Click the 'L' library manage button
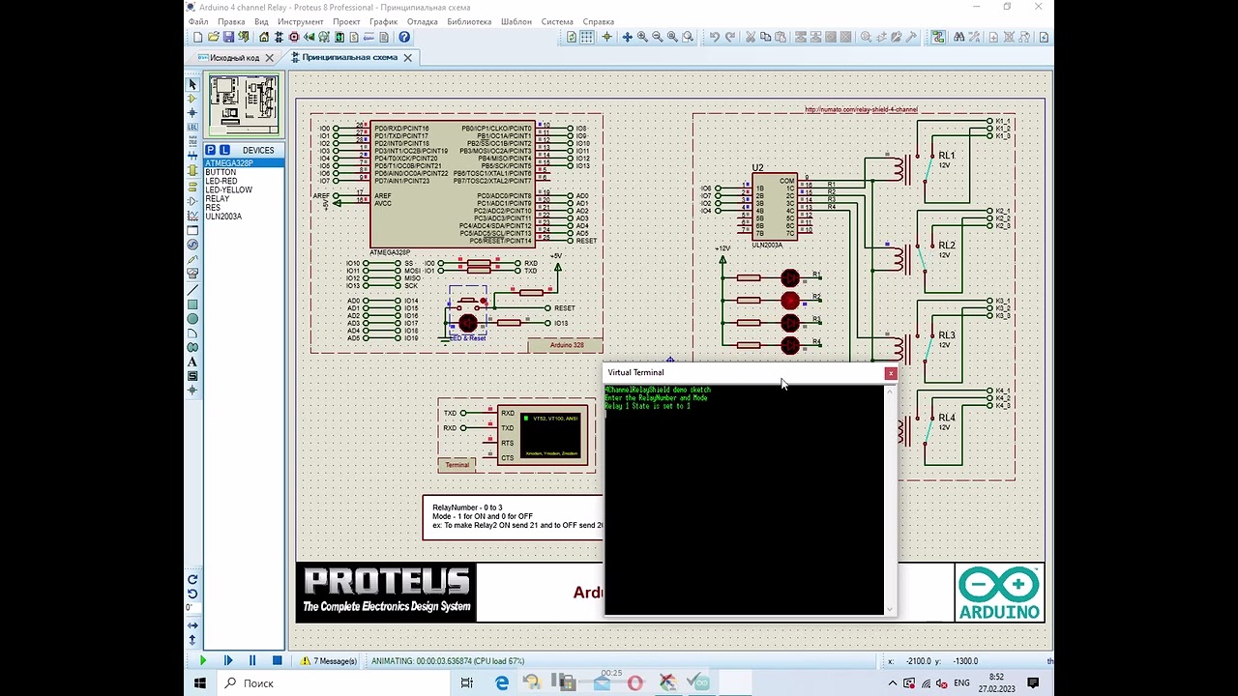Image resolution: width=1238 pixels, height=696 pixels. click(x=224, y=150)
